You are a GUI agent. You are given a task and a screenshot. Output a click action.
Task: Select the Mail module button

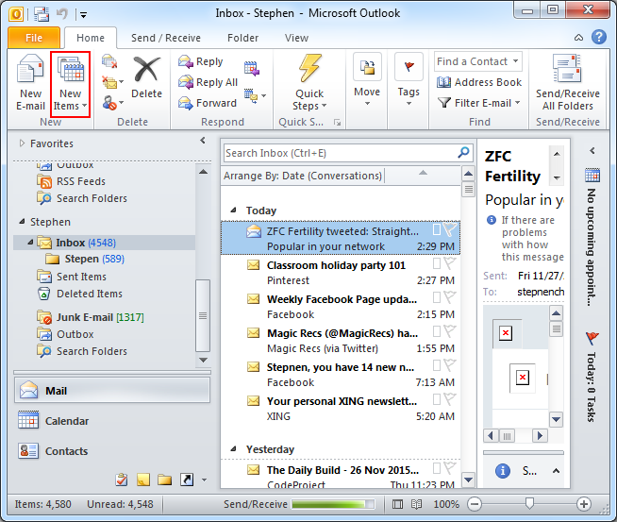[x=112, y=391]
